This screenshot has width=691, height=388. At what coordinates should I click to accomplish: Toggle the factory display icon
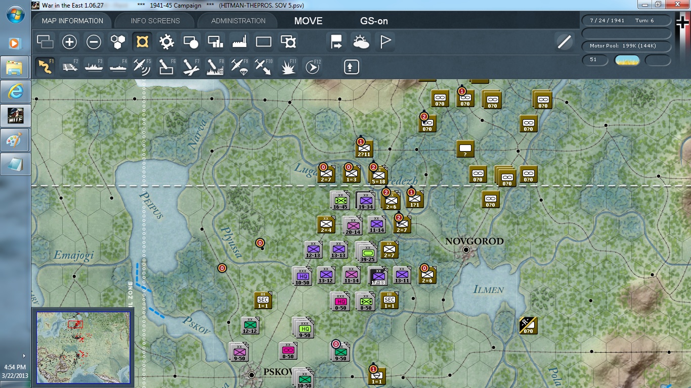point(239,42)
